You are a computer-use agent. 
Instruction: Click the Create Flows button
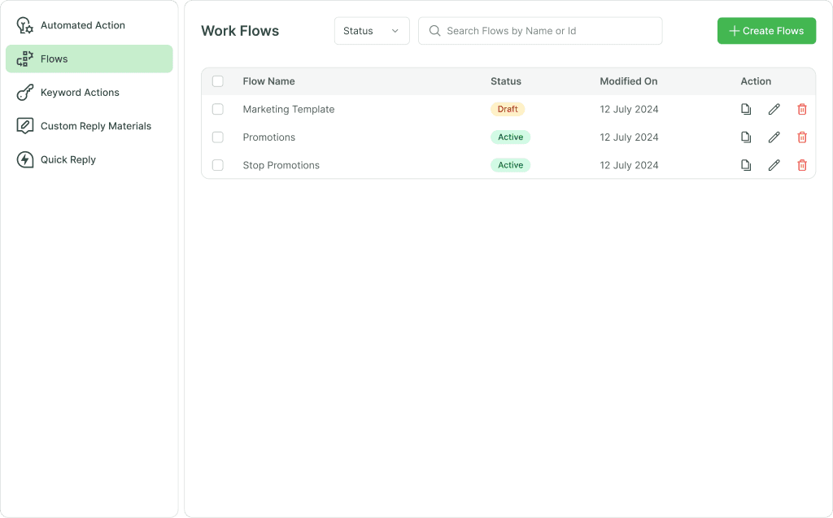[766, 30]
